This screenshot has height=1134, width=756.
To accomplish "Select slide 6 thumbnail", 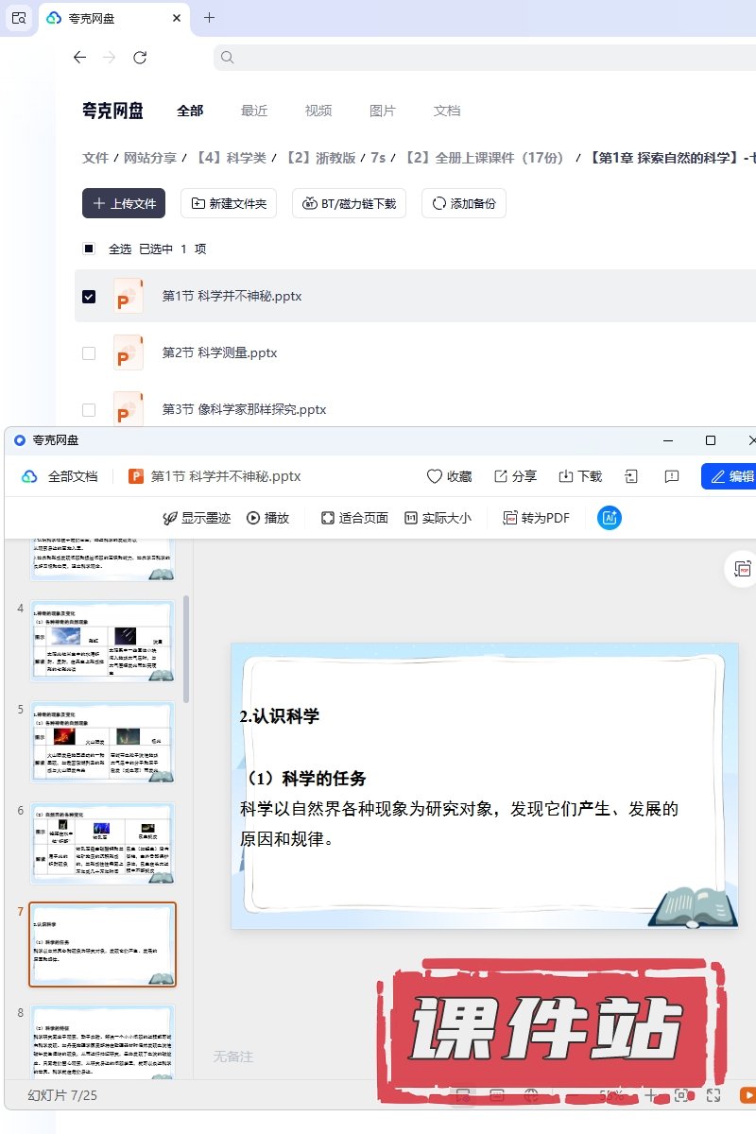I will click(103, 843).
